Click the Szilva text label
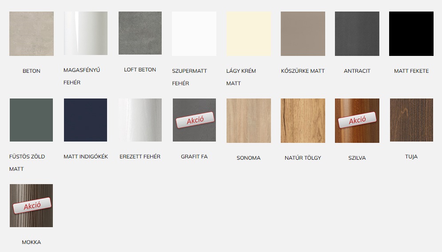This screenshot has height=252, width=442. (x=357, y=158)
